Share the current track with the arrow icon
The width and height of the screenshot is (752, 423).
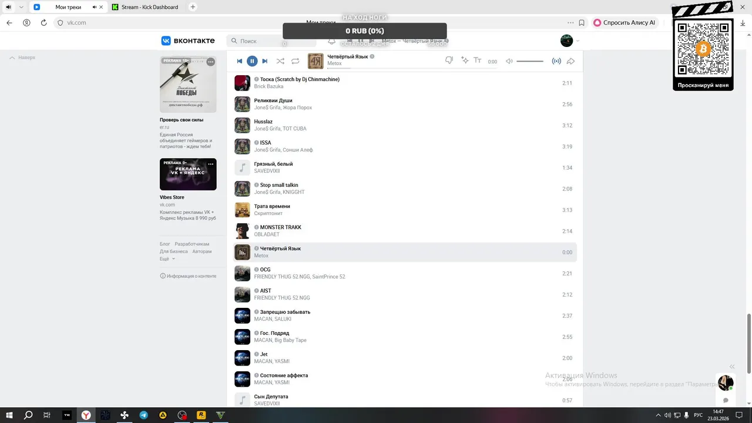[x=570, y=61]
